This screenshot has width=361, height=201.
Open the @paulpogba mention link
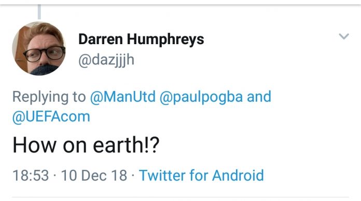[201, 97]
